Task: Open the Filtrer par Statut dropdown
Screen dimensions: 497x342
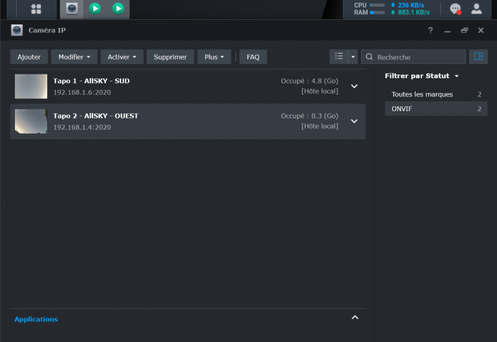Action: tap(422, 76)
